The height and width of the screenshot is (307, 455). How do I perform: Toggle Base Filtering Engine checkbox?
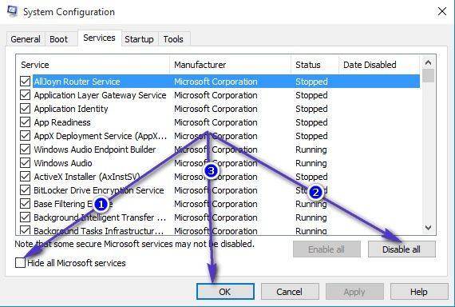click(26, 204)
